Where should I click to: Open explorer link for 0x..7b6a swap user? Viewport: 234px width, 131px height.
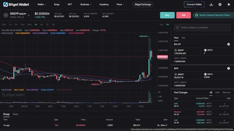point(166,125)
